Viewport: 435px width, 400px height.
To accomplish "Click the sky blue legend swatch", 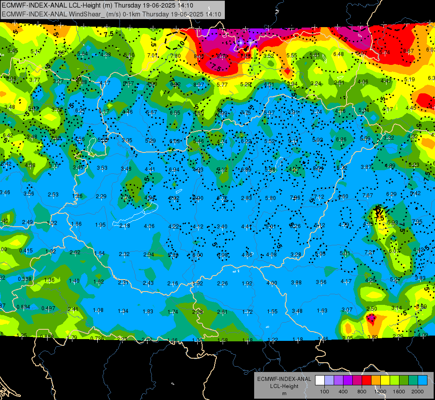I will click(423, 380).
